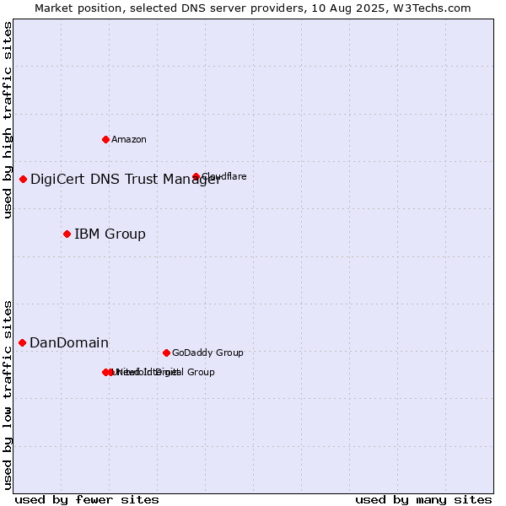Click the 'DanDomain' label text

[69, 342]
